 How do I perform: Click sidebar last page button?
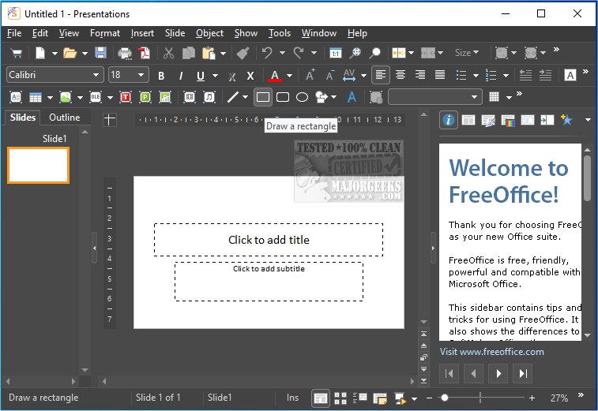click(x=523, y=373)
